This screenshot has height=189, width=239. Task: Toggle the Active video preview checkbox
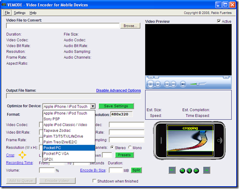(x=219, y=21)
